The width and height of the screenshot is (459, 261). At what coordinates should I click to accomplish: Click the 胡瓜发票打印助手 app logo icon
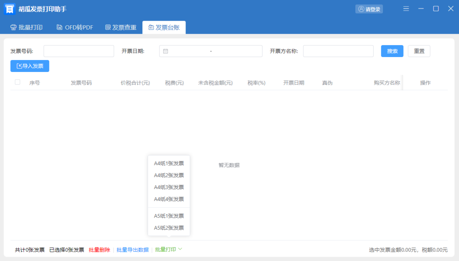click(10, 9)
